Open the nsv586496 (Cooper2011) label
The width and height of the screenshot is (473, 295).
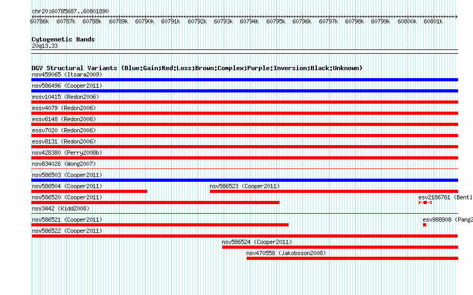pos(67,86)
